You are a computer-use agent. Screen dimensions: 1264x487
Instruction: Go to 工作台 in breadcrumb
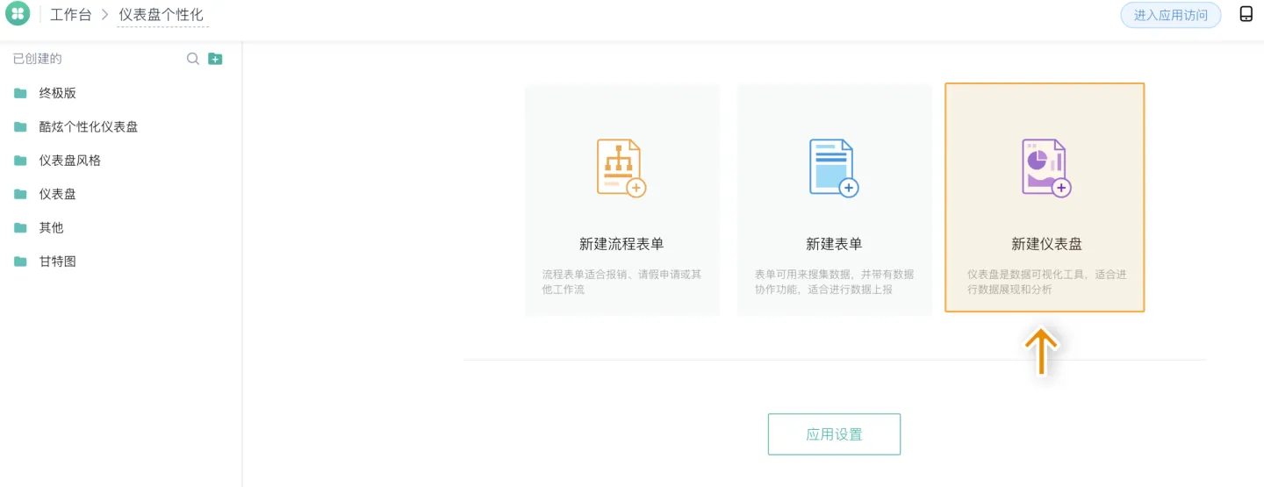coord(71,15)
